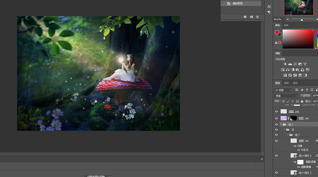This screenshot has height=177, width=318.
Task: Toggle lock position icon
Action: (293, 101)
